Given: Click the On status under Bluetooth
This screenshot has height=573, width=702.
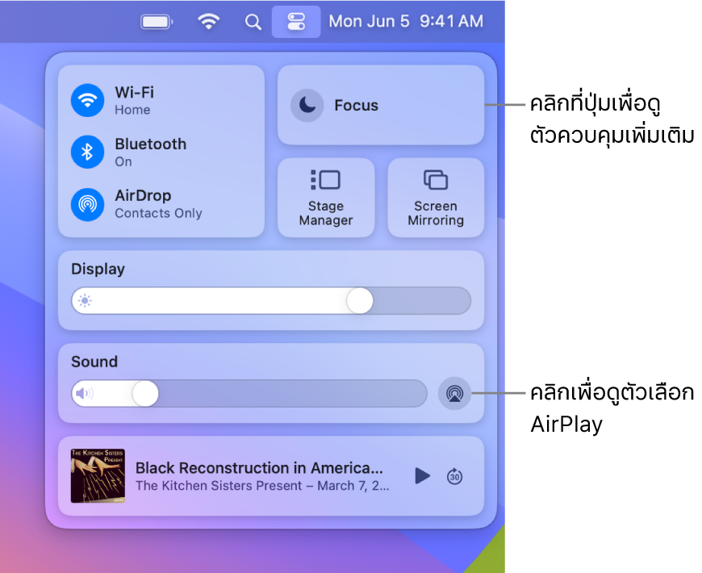Looking at the screenshot, I should tap(123, 161).
